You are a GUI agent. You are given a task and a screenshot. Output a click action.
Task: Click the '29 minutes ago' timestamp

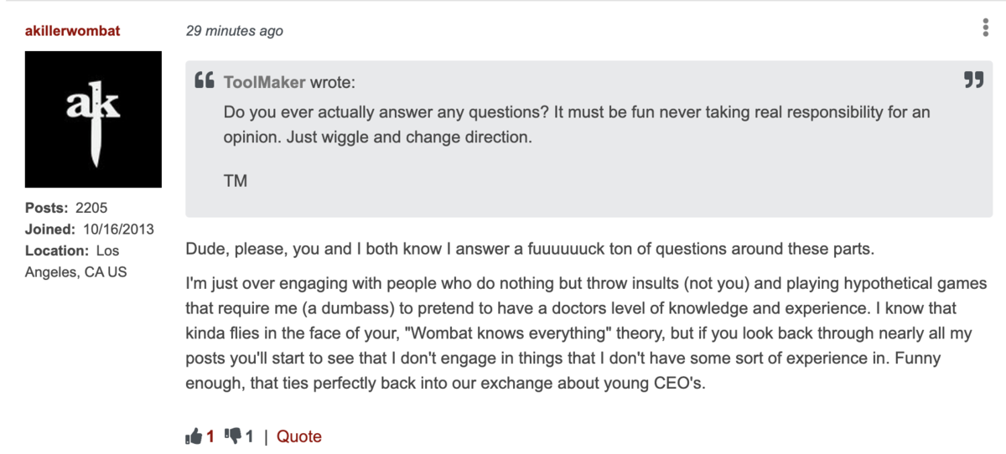click(x=234, y=31)
